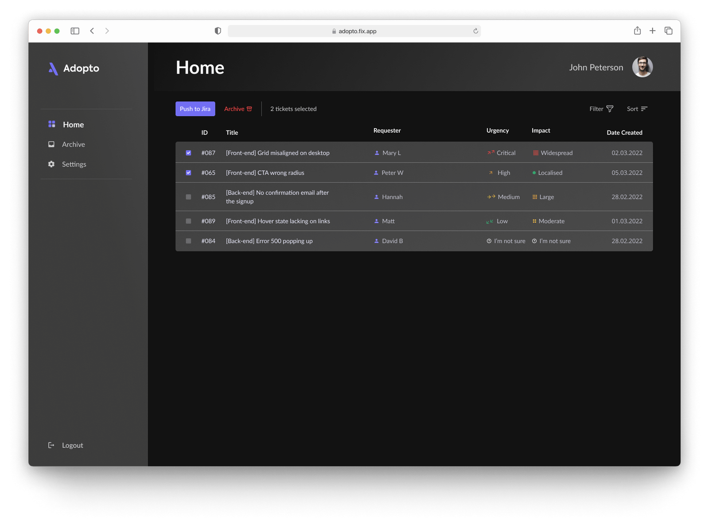Click the Moderate impact dots icon
709x523 pixels.
[534, 221]
